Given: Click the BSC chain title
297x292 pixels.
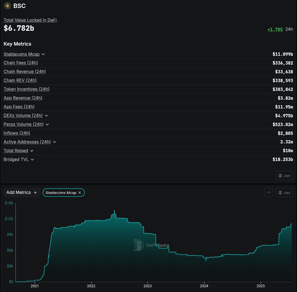Looking at the screenshot, I should click(20, 6).
